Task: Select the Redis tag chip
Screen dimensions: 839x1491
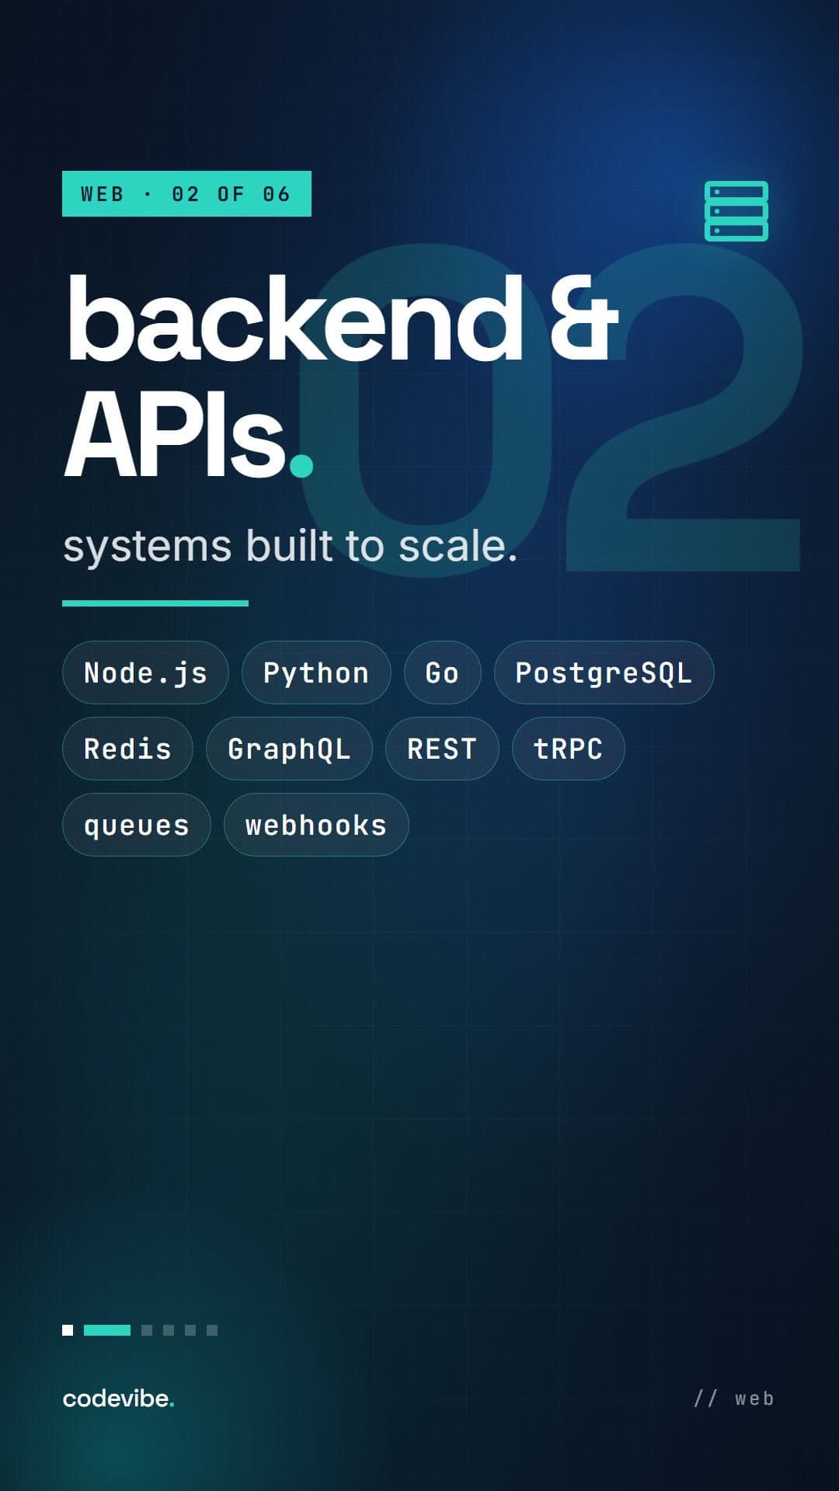Action: pos(127,749)
